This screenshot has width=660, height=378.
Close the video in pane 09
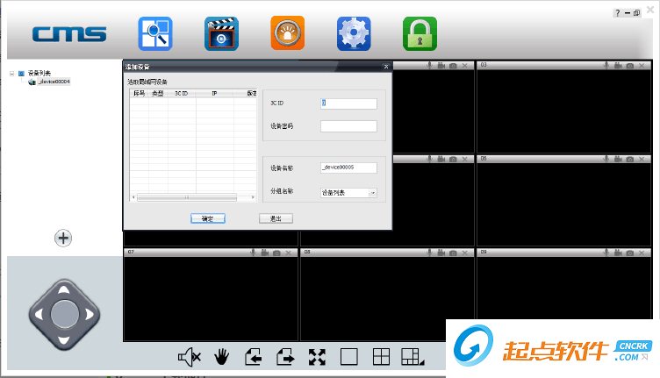(642, 253)
